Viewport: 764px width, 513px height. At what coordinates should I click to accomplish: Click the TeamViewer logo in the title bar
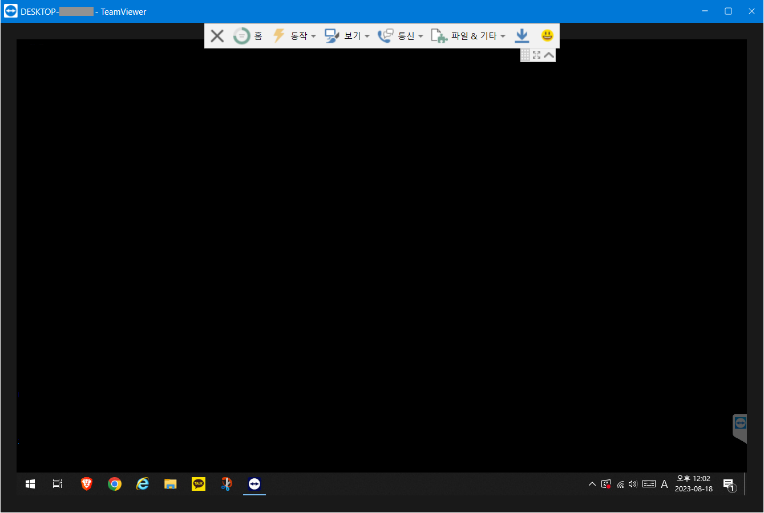tap(10, 11)
